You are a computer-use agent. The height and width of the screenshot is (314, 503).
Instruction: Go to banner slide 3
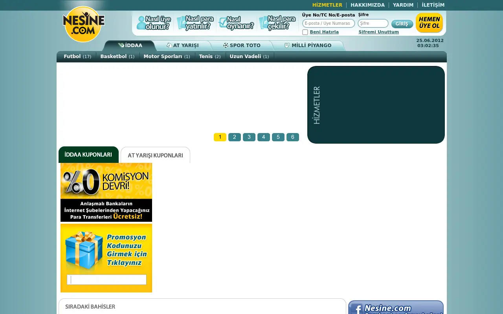click(249, 137)
